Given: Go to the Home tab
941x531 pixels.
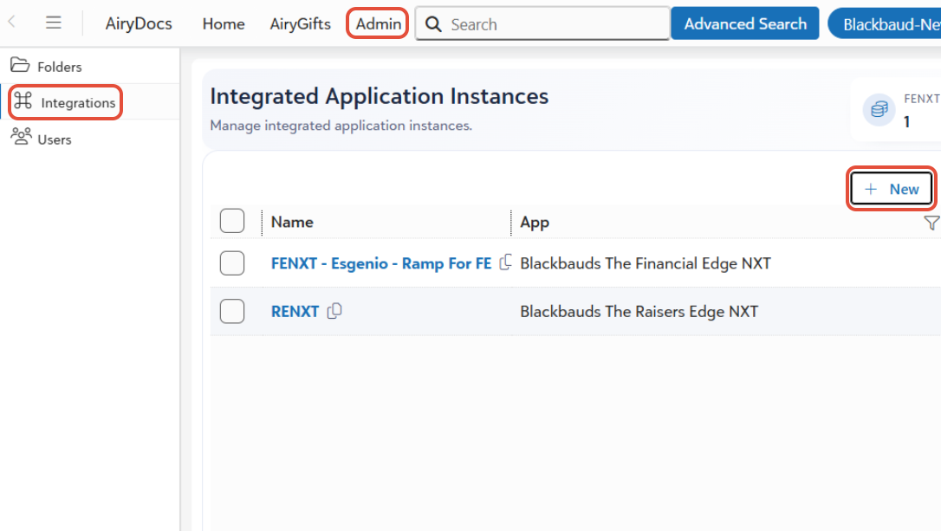Looking at the screenshot, I should tap(224, 24).
